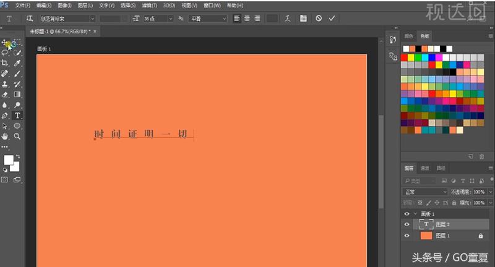The width and height of the screenshot is (495, 267).
Task: Hide the Layer 2 text layer
Action: pyautogui.click(x=407, y=224)
